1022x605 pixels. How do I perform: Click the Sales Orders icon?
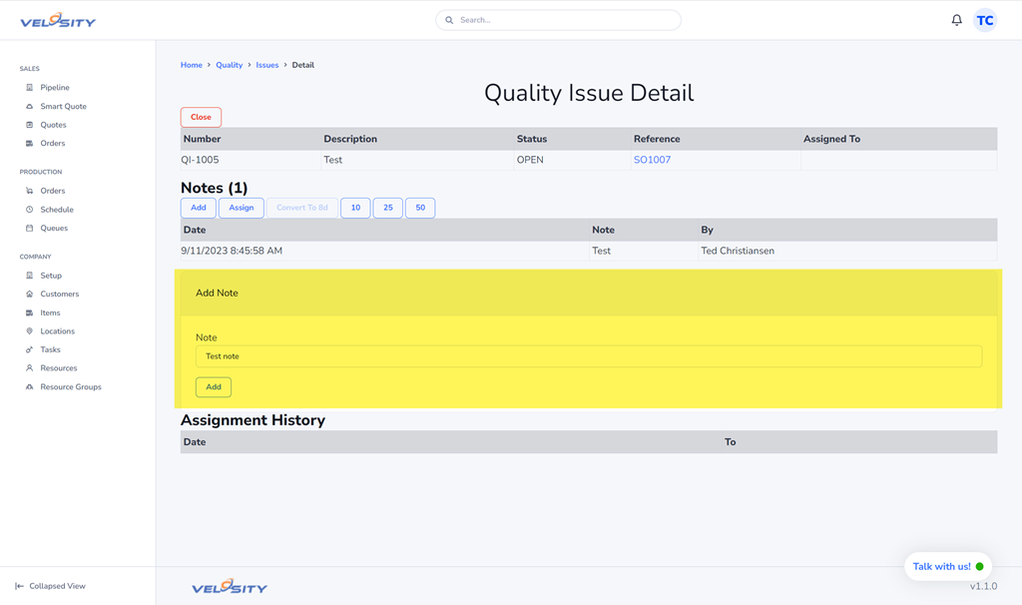(29, 144)
